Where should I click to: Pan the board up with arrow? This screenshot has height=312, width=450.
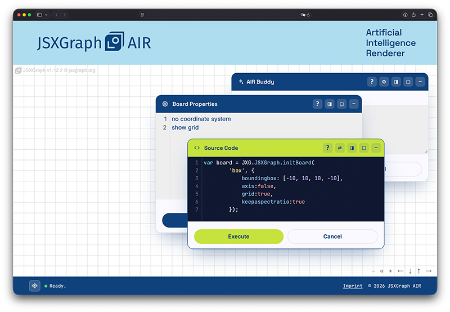tap(418, 271)
